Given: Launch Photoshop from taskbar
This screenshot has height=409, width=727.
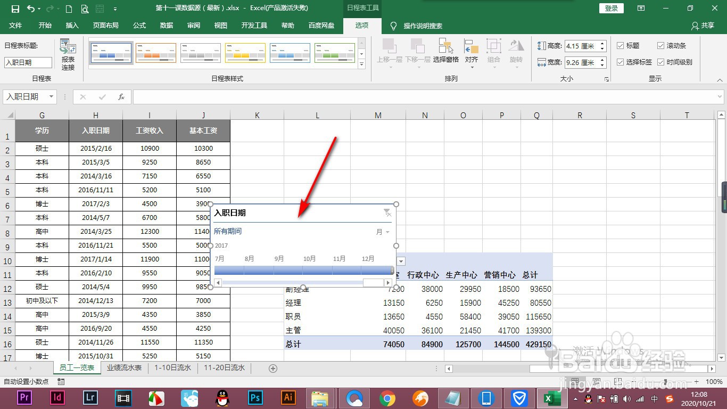Looking at the screenshot, I should 255,397.
